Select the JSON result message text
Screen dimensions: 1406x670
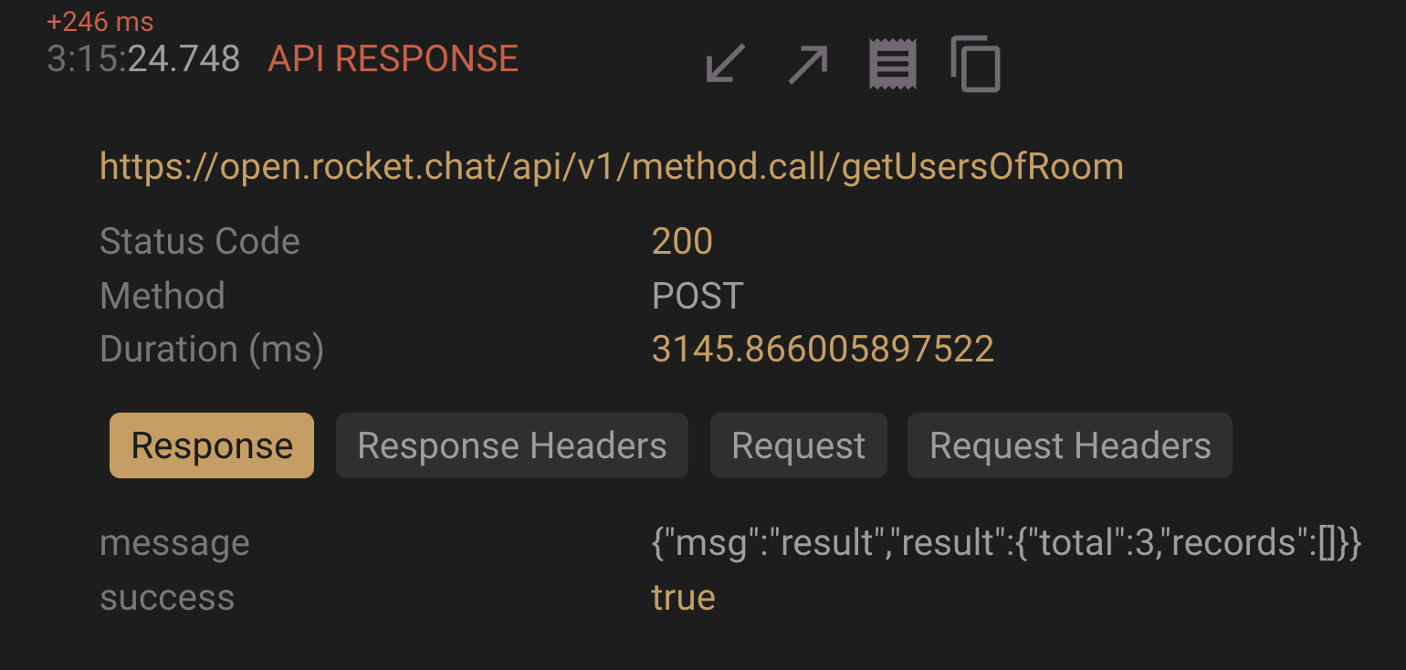[x=1004, y=542]
